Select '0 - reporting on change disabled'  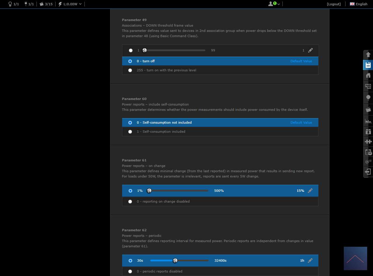pos(130,201)
